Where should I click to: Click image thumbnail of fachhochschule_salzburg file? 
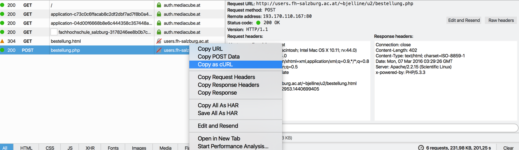point(54,32)
